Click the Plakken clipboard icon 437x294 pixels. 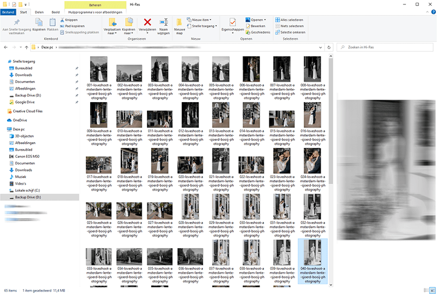[x=52, y=22]
